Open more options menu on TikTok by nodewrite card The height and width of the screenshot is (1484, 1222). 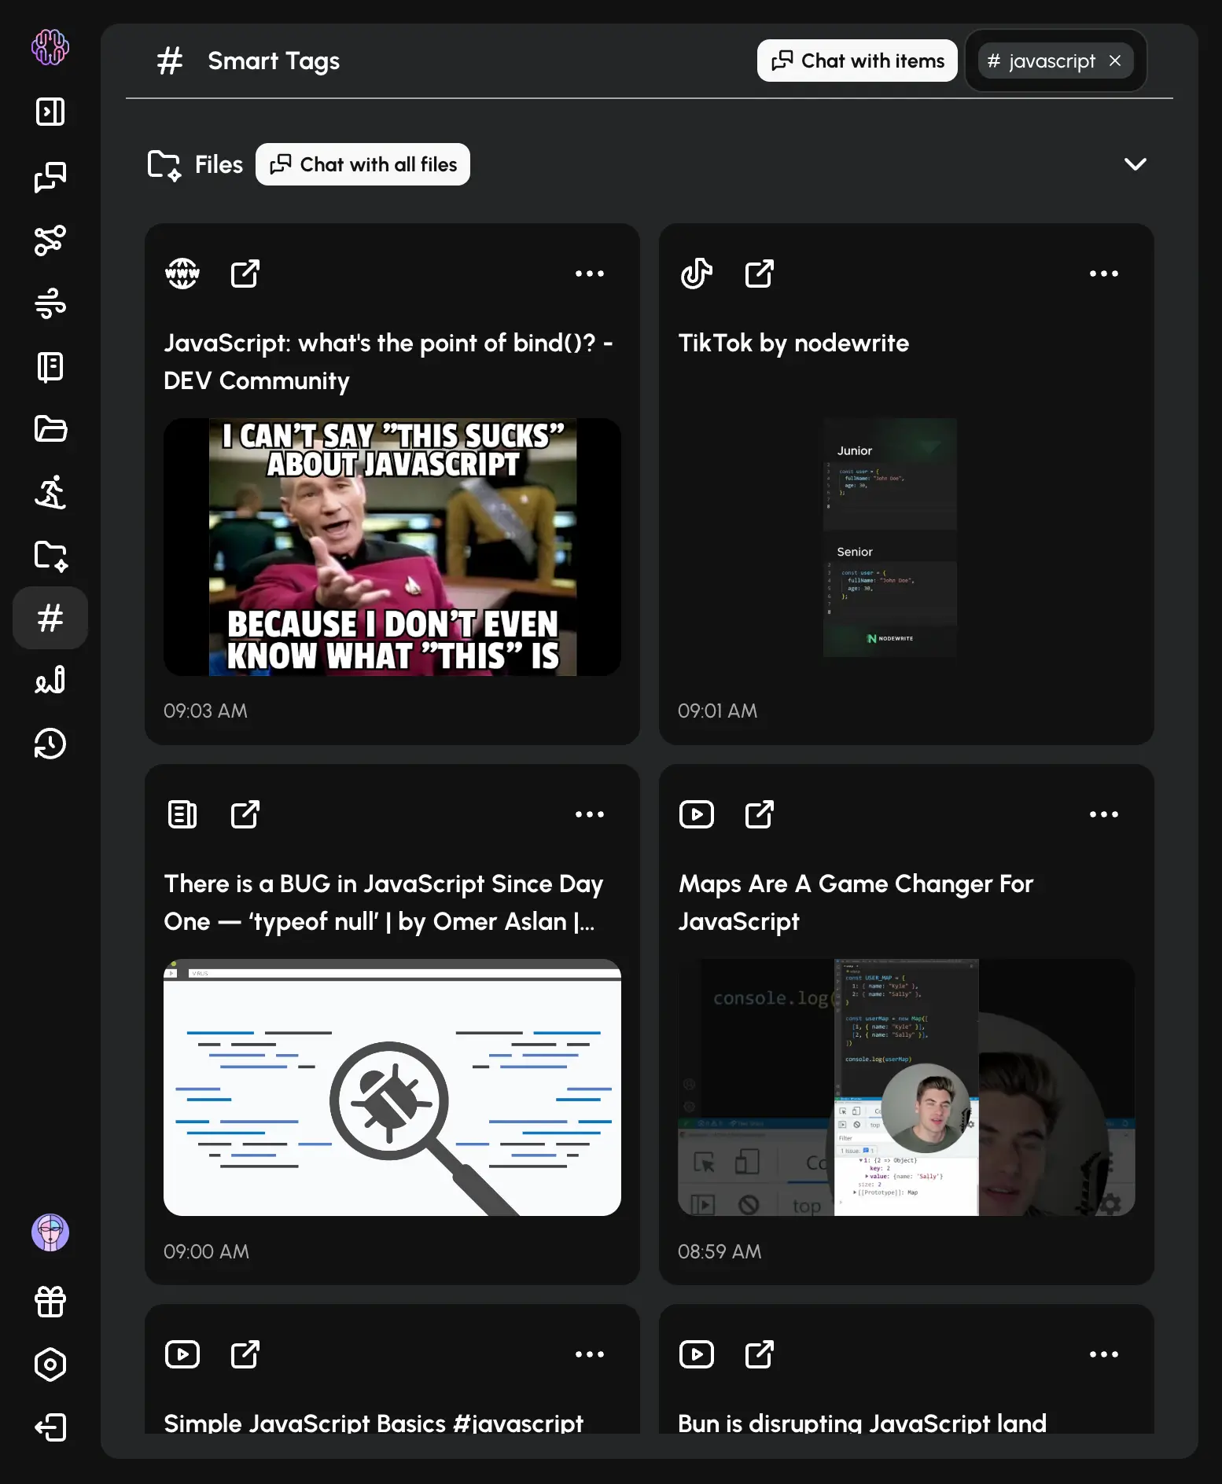click(x=1104, y=274)
